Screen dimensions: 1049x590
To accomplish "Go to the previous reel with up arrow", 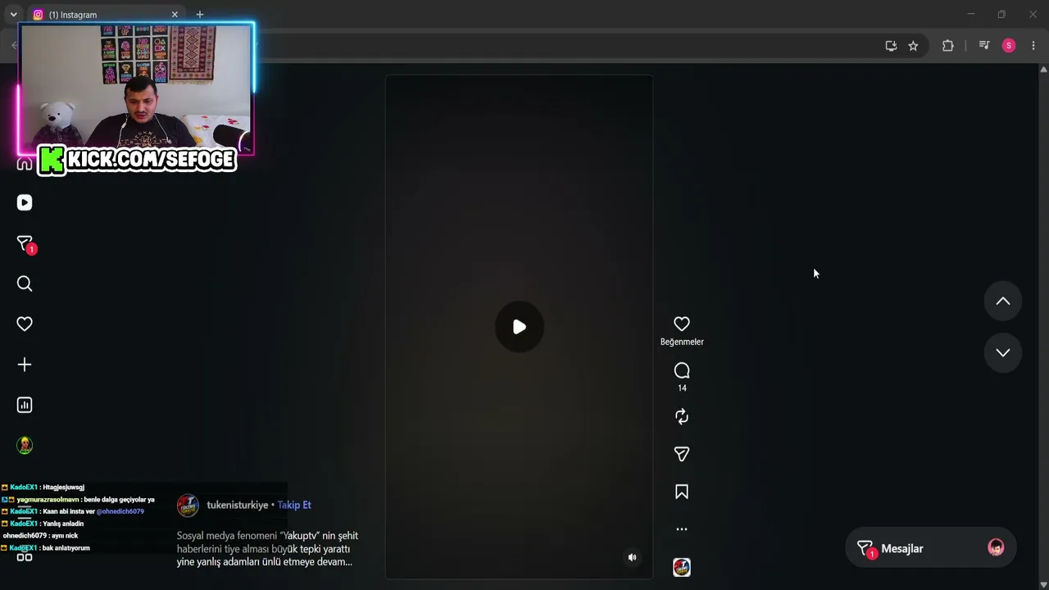I will coord(1003,302).
